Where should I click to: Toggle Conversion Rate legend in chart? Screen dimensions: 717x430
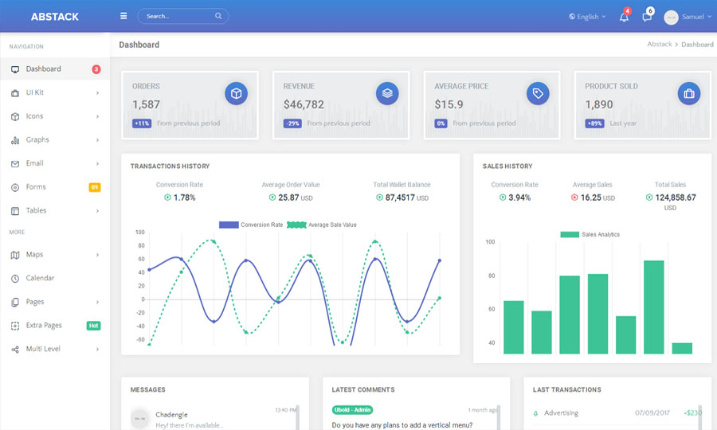point(251,225)
